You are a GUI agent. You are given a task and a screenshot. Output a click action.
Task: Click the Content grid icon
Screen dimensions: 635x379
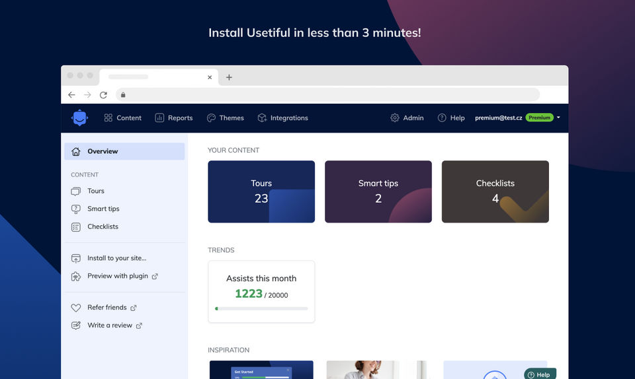[108, 118]
